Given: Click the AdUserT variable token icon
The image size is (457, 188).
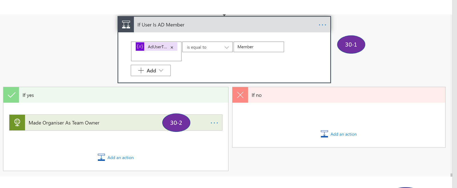Looking at the screenshot, I should [x=140, y=47].
